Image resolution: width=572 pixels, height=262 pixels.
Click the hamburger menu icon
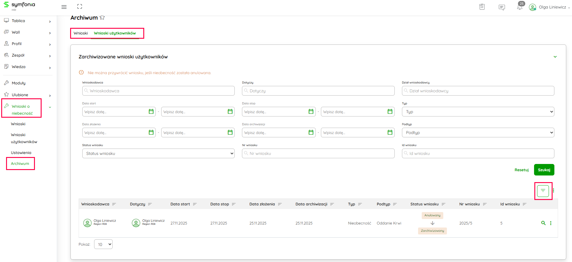[x=64, y=7]
